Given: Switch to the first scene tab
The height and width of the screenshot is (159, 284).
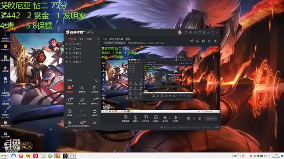Looking at the screenshot, I should pyautogui.click(x=73, y=39).
